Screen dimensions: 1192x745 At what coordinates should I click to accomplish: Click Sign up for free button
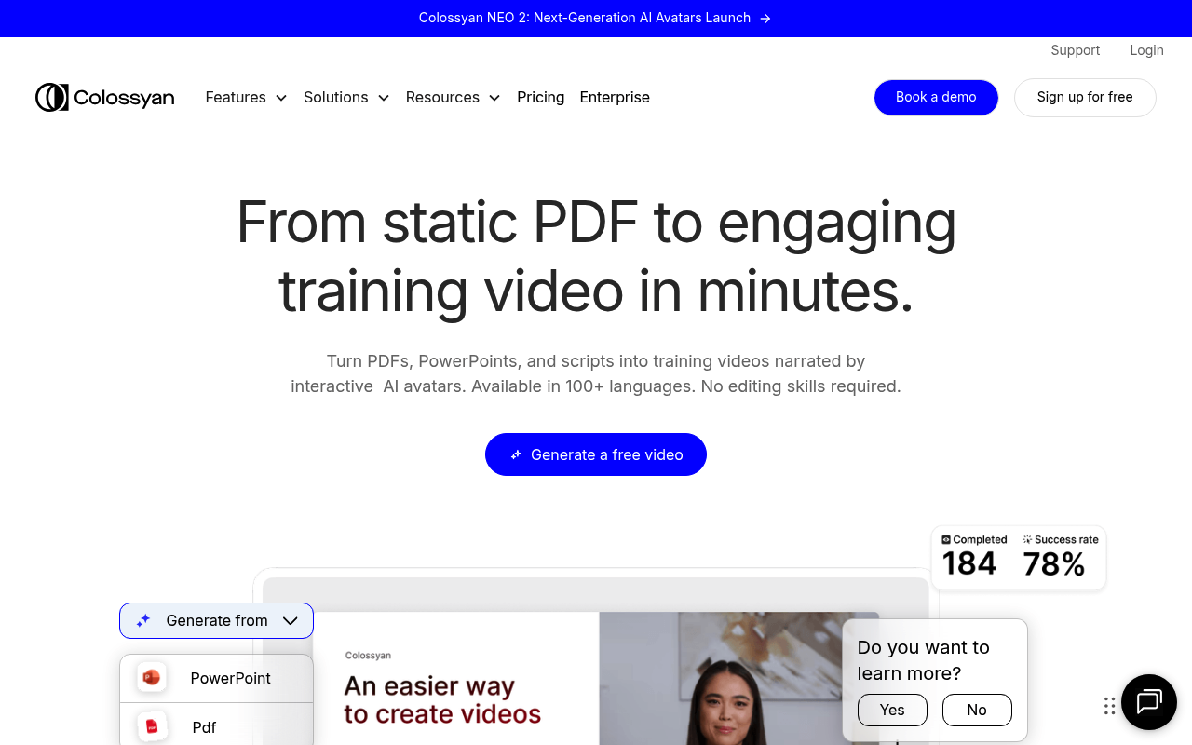click(x=1084, y=98)
